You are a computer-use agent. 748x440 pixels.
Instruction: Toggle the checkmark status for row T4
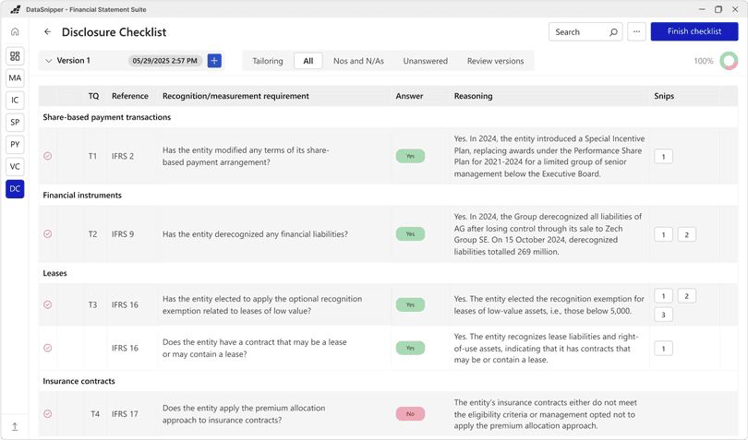(x=48, y=414)
